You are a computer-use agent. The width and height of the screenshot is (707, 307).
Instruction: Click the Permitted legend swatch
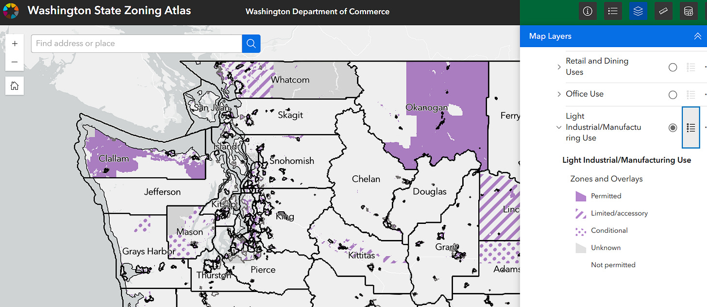tap(581, 196)
